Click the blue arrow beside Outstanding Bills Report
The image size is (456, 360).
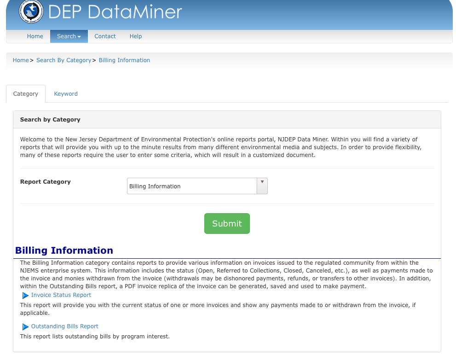click(x=25, y=326)
